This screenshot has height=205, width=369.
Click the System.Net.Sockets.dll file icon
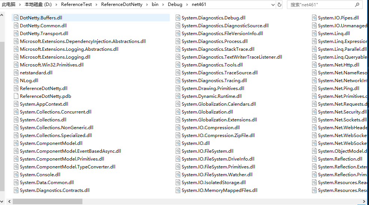pyautogui.click(x=314, y=119)
